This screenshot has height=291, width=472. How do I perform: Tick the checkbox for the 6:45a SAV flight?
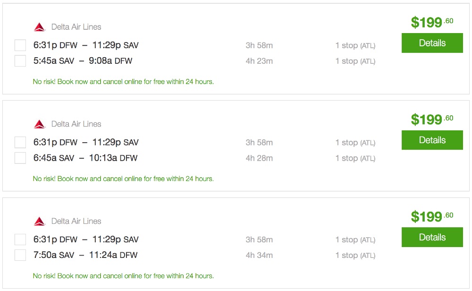[20, 158]
